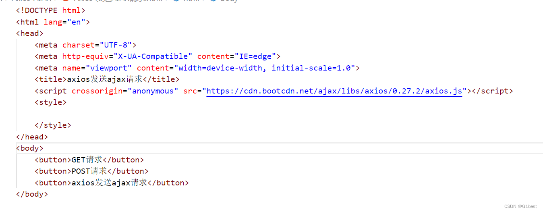Click the closing </head> tag
Viewport: 543px width, 212px height.
pyautogui.click(x=32, y=137)
